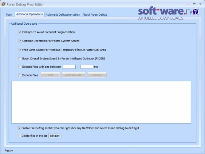Switch to the Main tab
The height and width of the screenshot is (154, 205).
[x=9, y=15]
